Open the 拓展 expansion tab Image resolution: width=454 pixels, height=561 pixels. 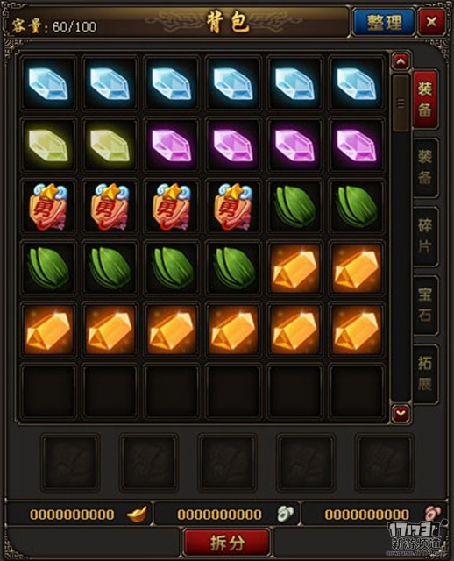(425, 374)
